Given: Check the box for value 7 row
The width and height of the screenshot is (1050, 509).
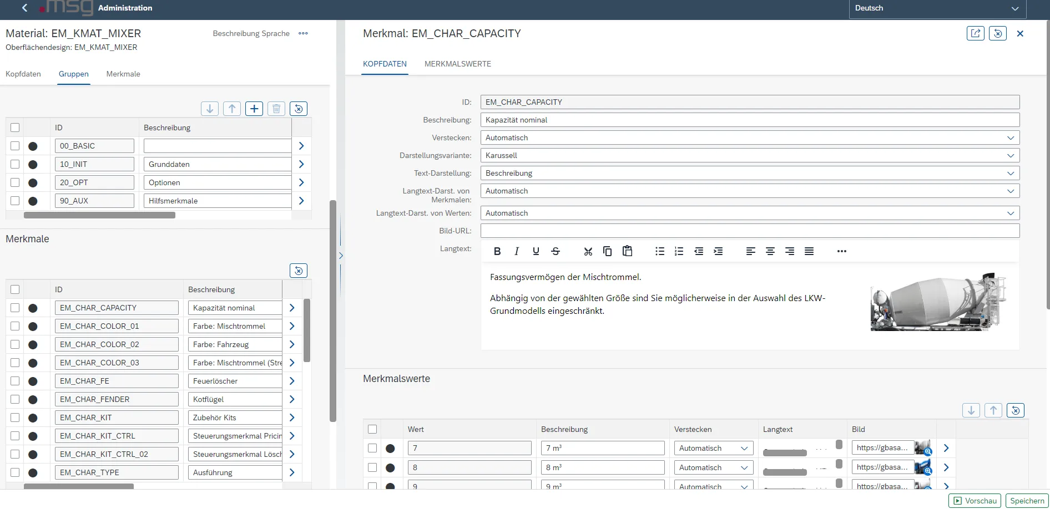Looking at the screenshot, I should click(x=372, y=448).
